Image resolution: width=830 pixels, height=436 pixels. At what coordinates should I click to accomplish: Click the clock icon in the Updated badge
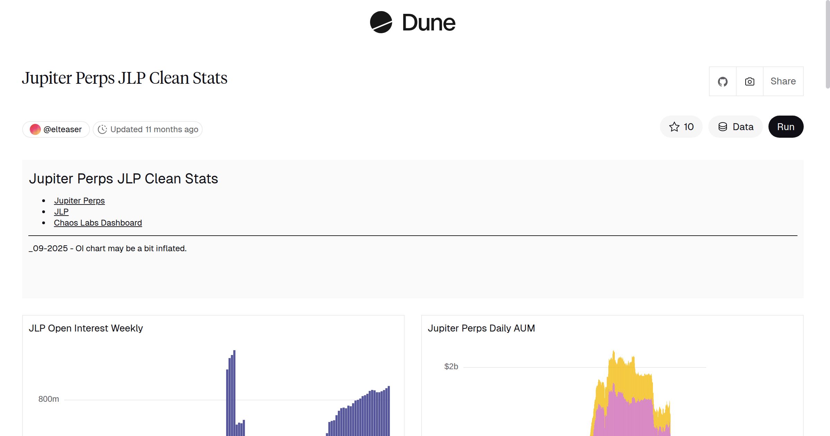click(103, 129)
